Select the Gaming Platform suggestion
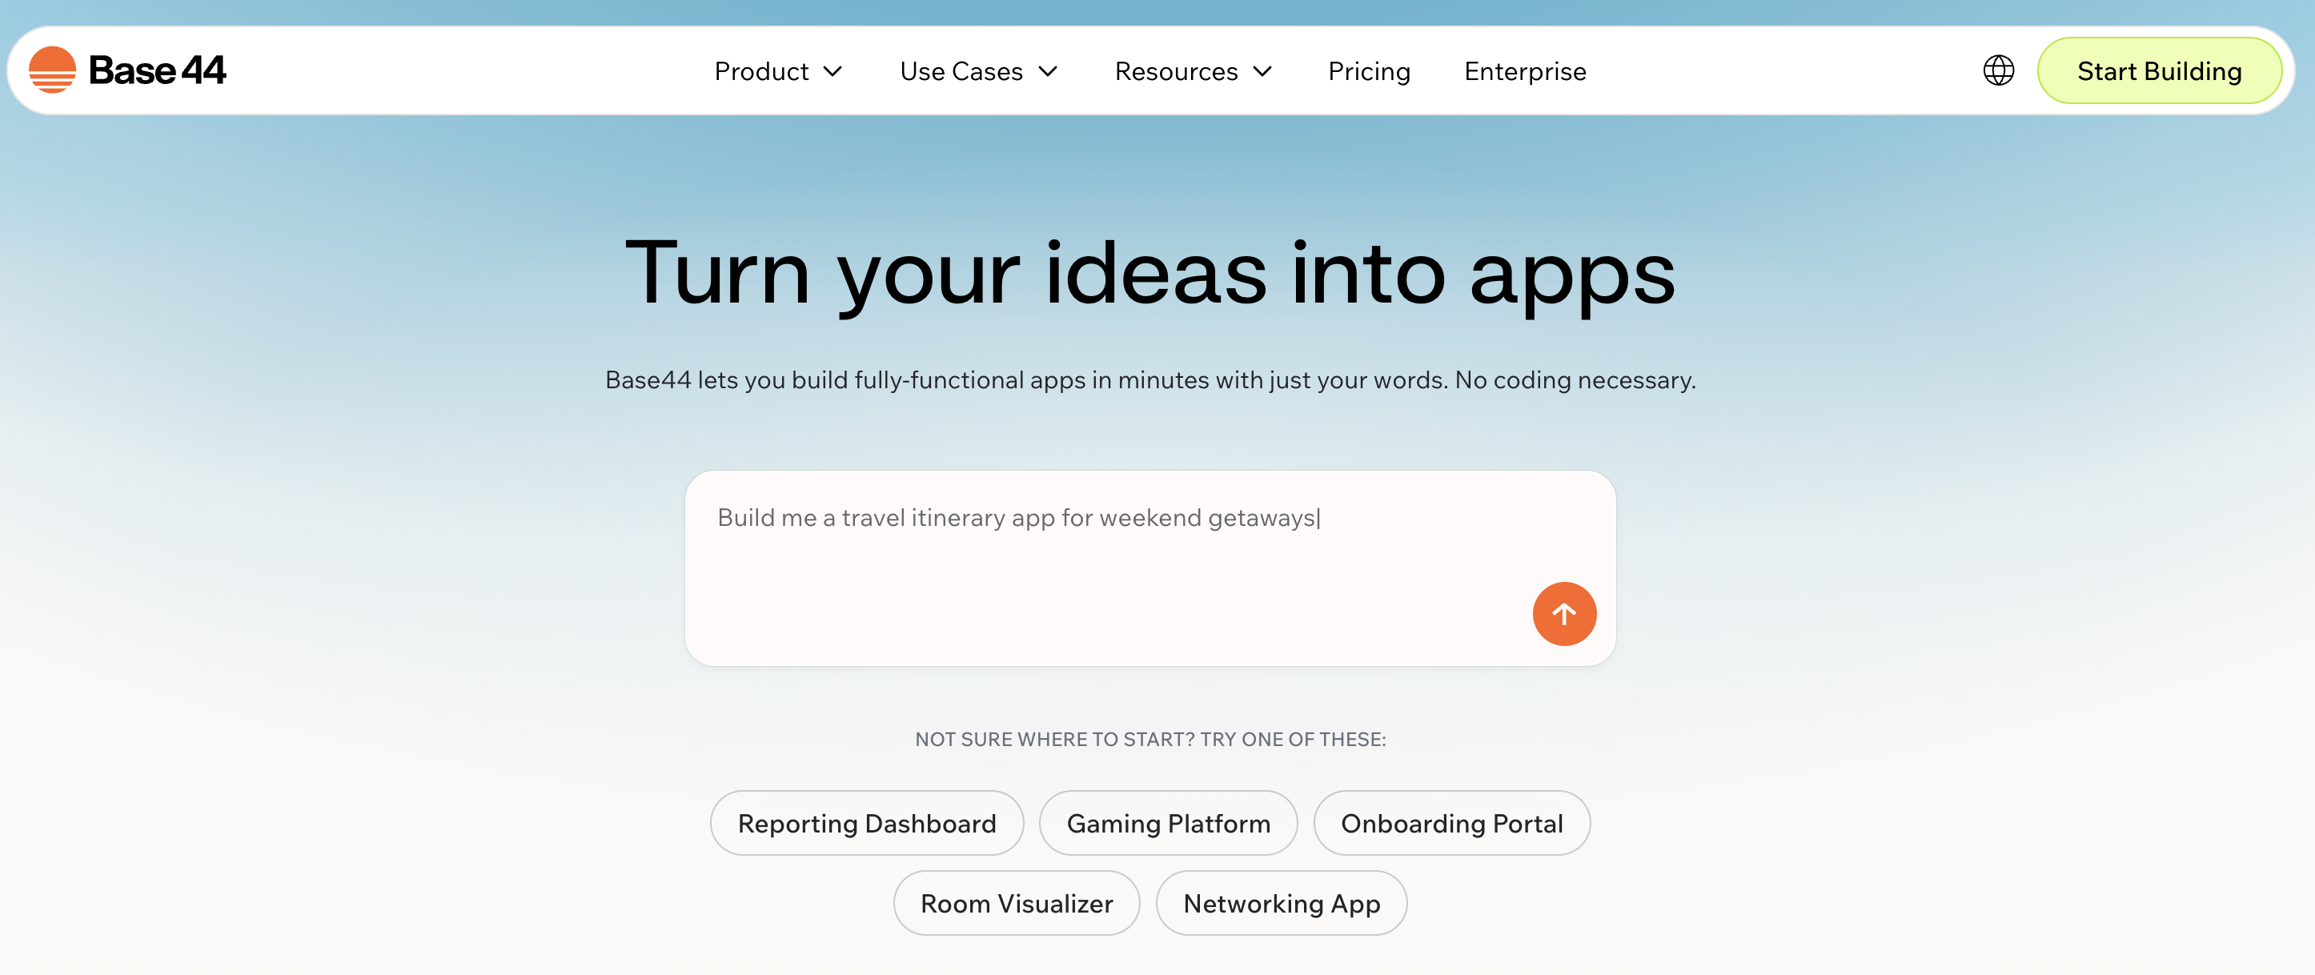 pyautogui.click(x=1168, y=823)
